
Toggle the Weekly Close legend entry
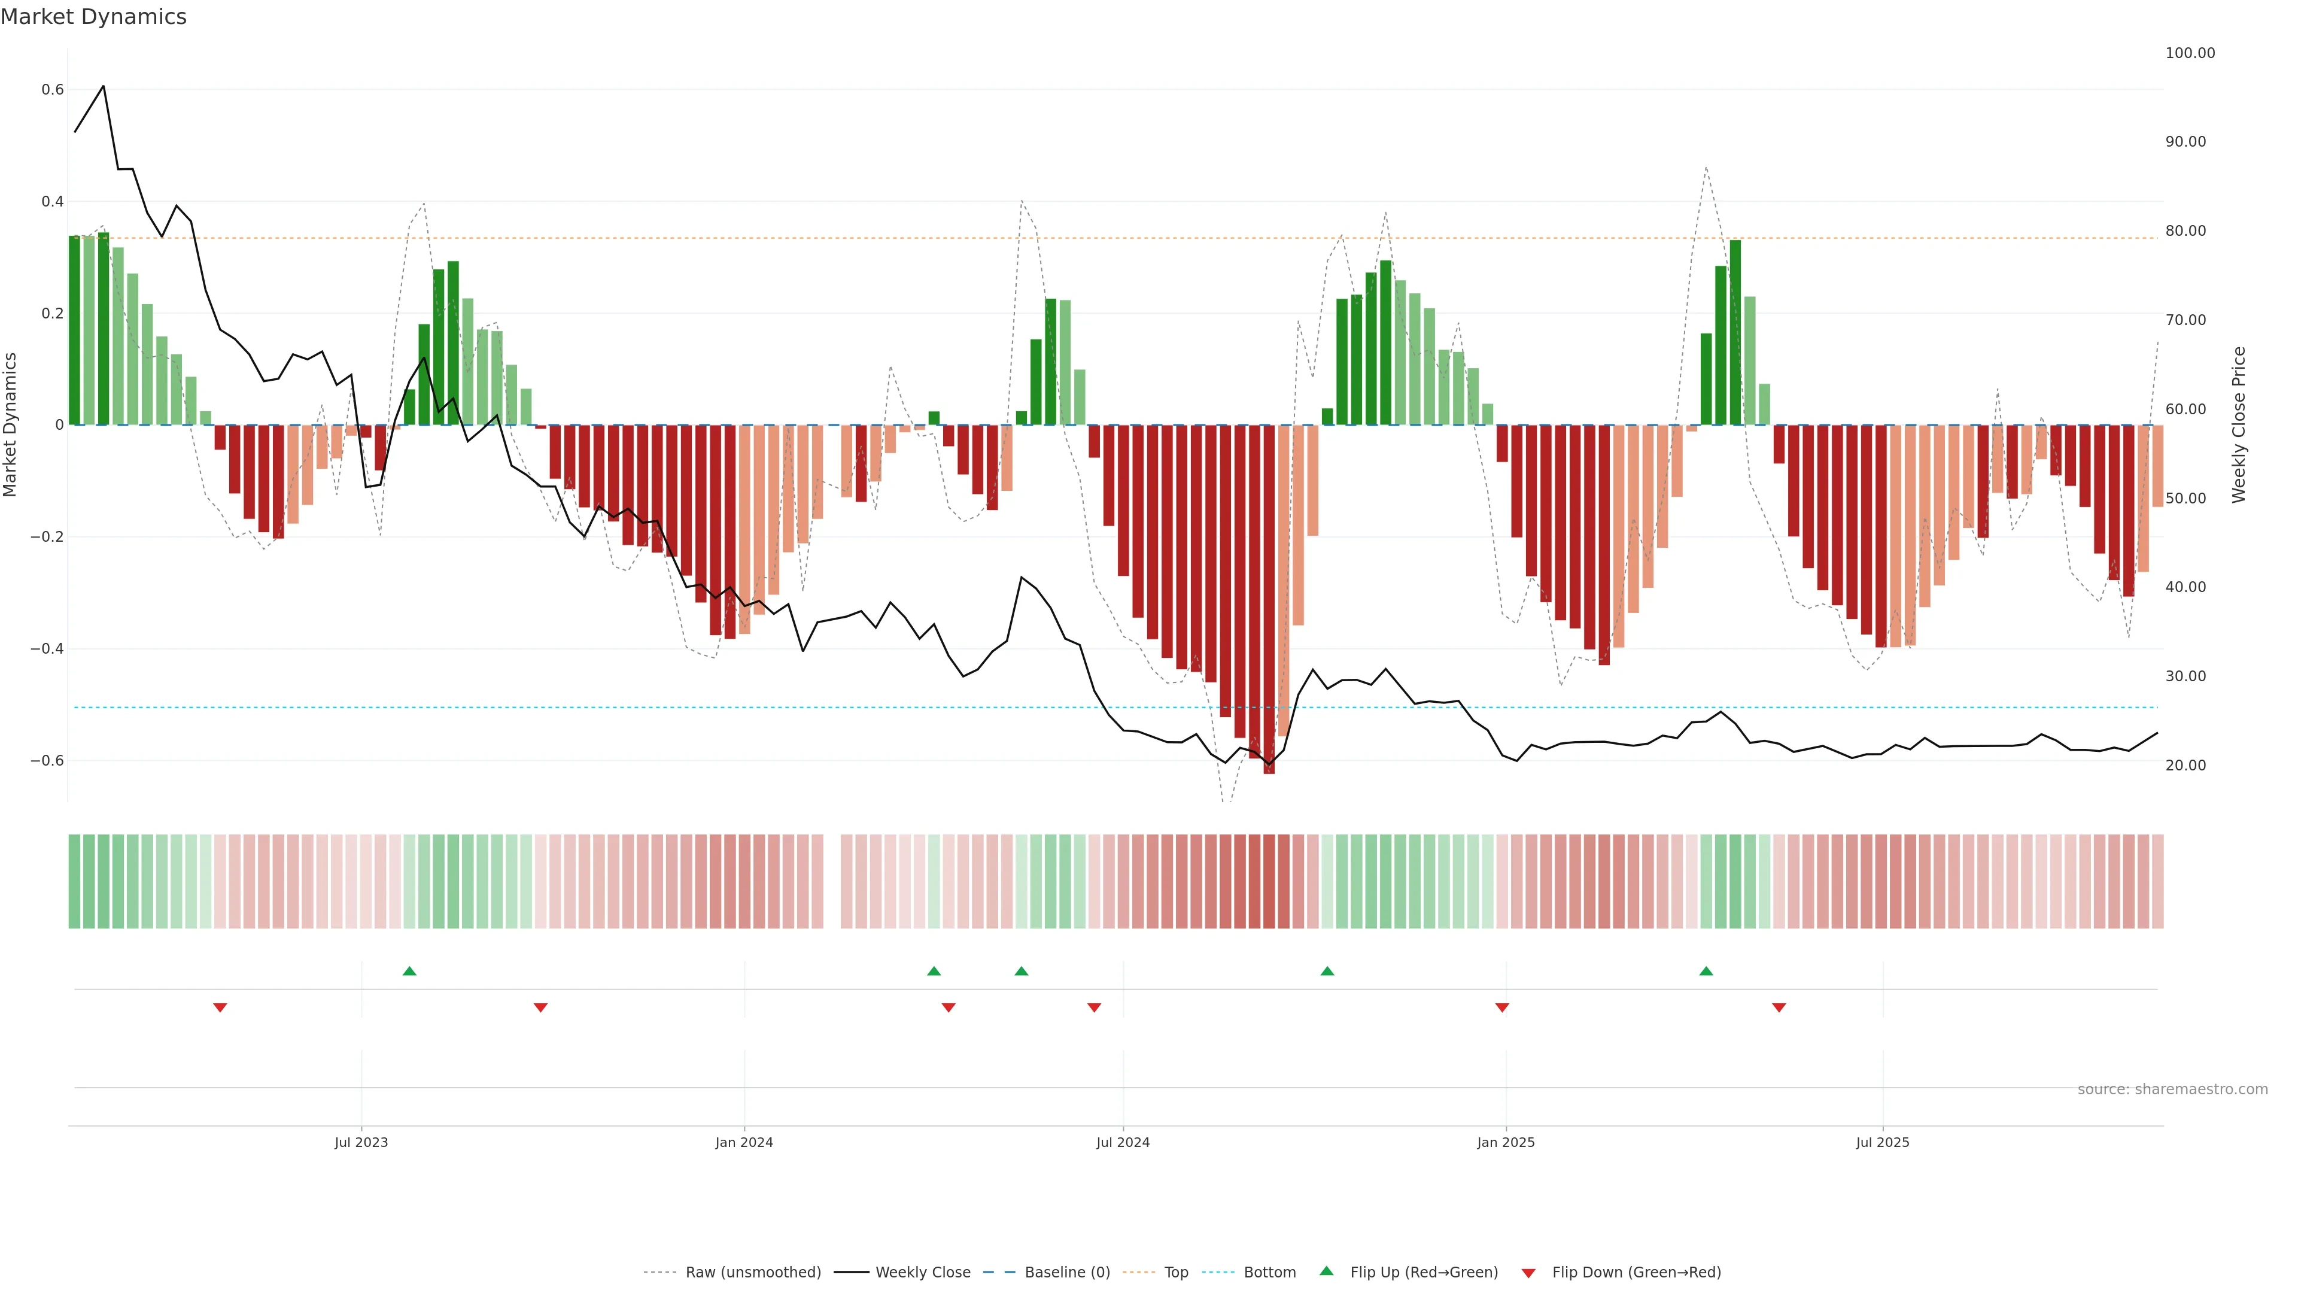coord(922,1273)
